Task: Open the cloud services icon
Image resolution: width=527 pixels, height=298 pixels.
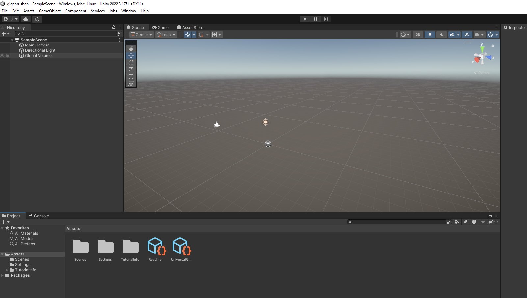Action: (x=26, y=19)
